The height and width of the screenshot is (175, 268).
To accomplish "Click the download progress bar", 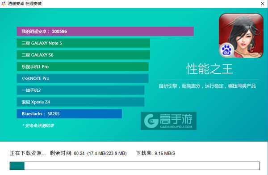I will (x=135, y=166).
